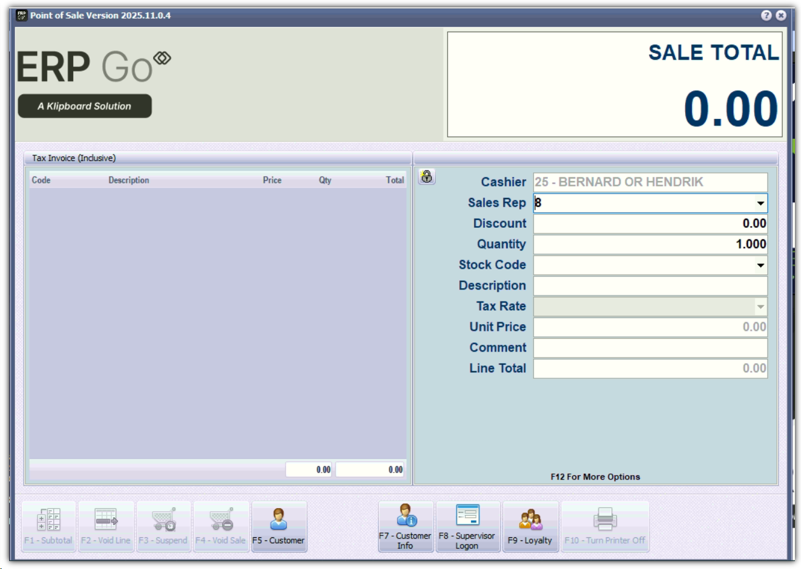Click the F1 - Subtotal icon button
The height and width of the screenshot is (569, 801).
point(49,526)
